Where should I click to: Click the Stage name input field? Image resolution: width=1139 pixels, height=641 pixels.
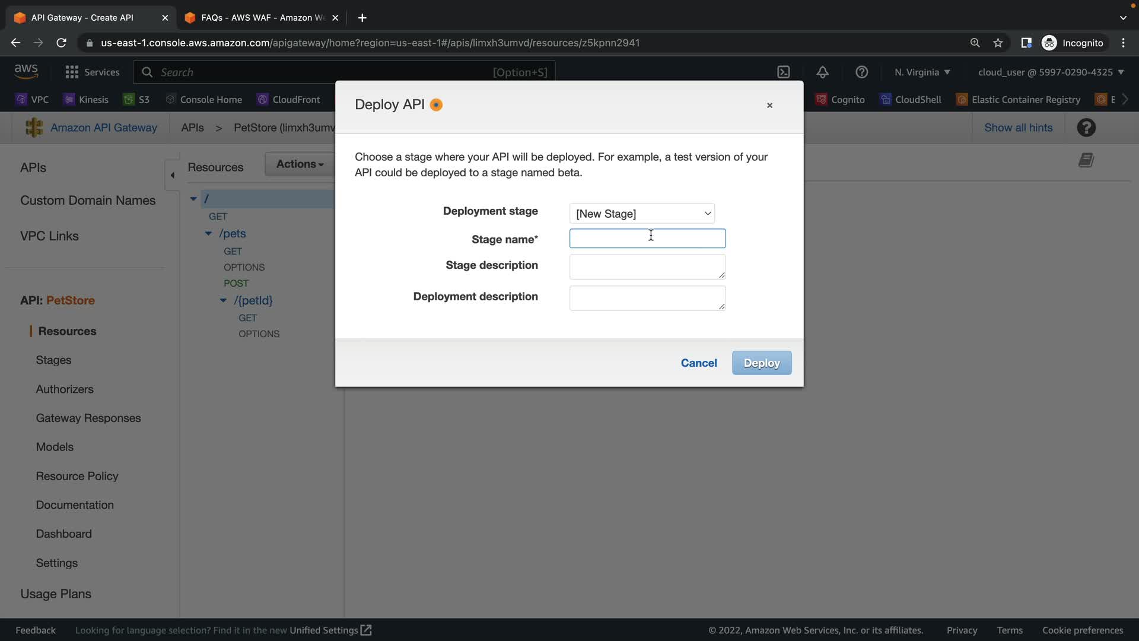click(647, 239)
